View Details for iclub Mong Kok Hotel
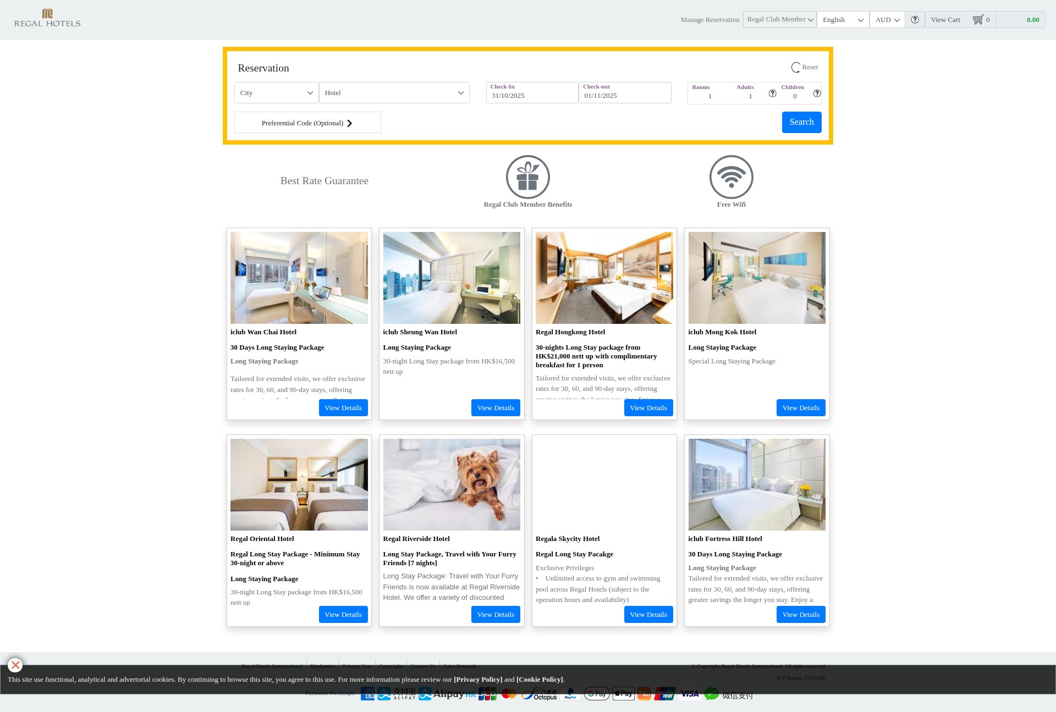Image resolution: width=1056 pixels, height=712 pixels. (x=801, y=408)
